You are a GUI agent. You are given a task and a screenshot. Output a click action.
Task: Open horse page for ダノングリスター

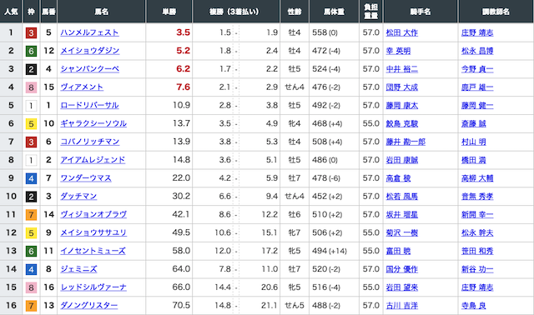coord(89,306)
